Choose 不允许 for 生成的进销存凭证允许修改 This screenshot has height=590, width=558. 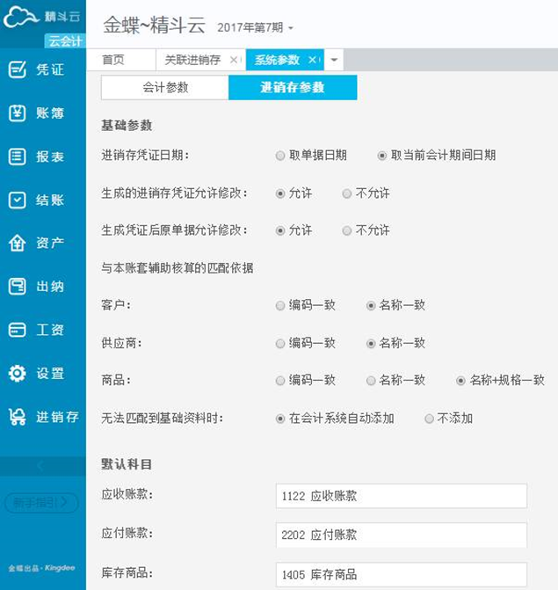point(347,193)
